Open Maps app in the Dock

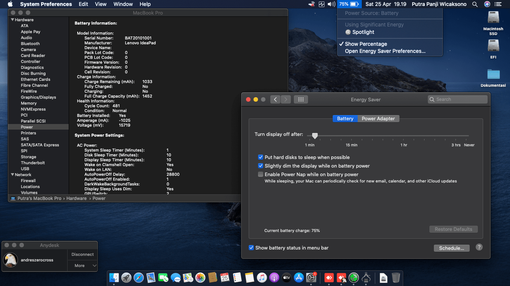188,277
